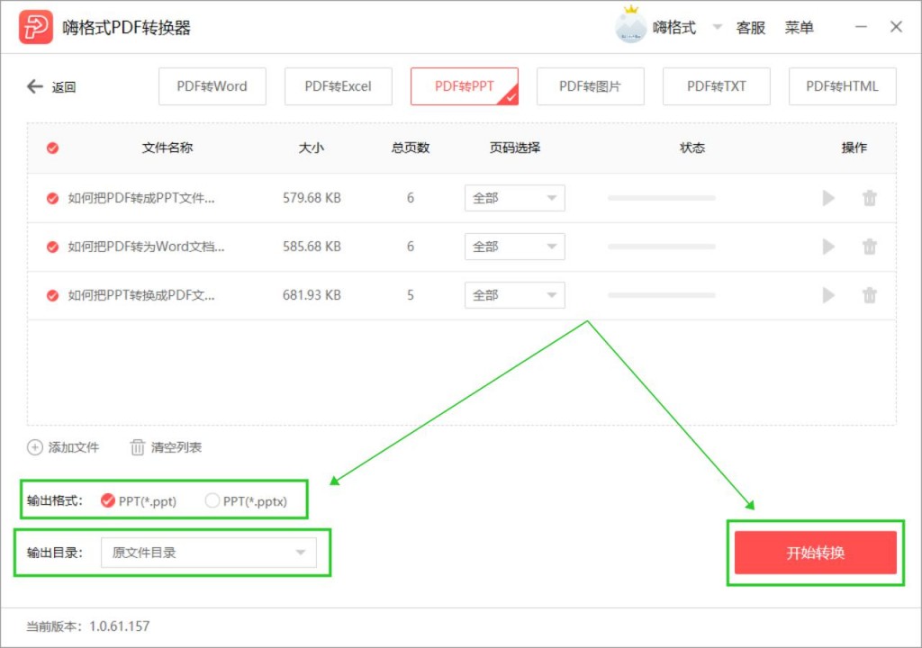Click the 状态 column header
This screenshot has height=648, width=922.
[x=692, y=148]
